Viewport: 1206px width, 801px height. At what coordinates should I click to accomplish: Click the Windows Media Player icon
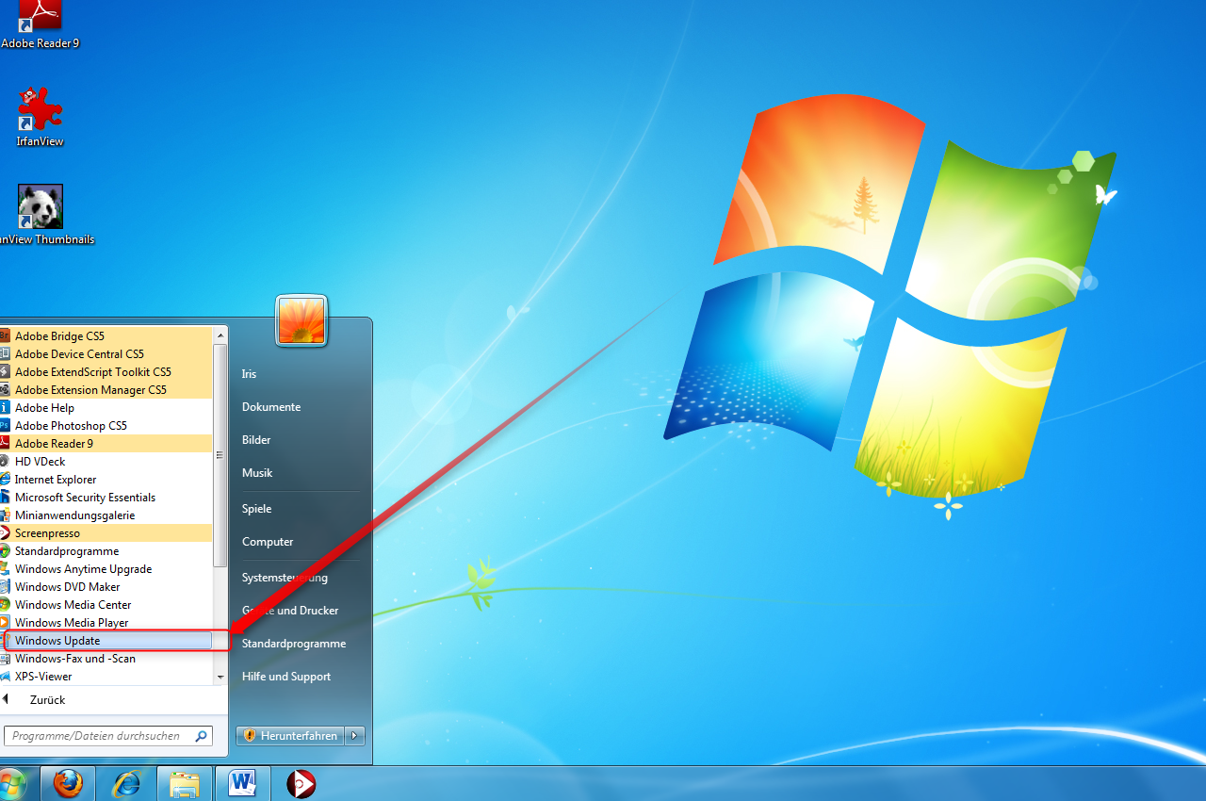click(5, 622)
